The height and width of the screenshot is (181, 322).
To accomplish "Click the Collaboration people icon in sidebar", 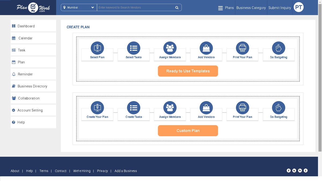I will tap(14, 98).
